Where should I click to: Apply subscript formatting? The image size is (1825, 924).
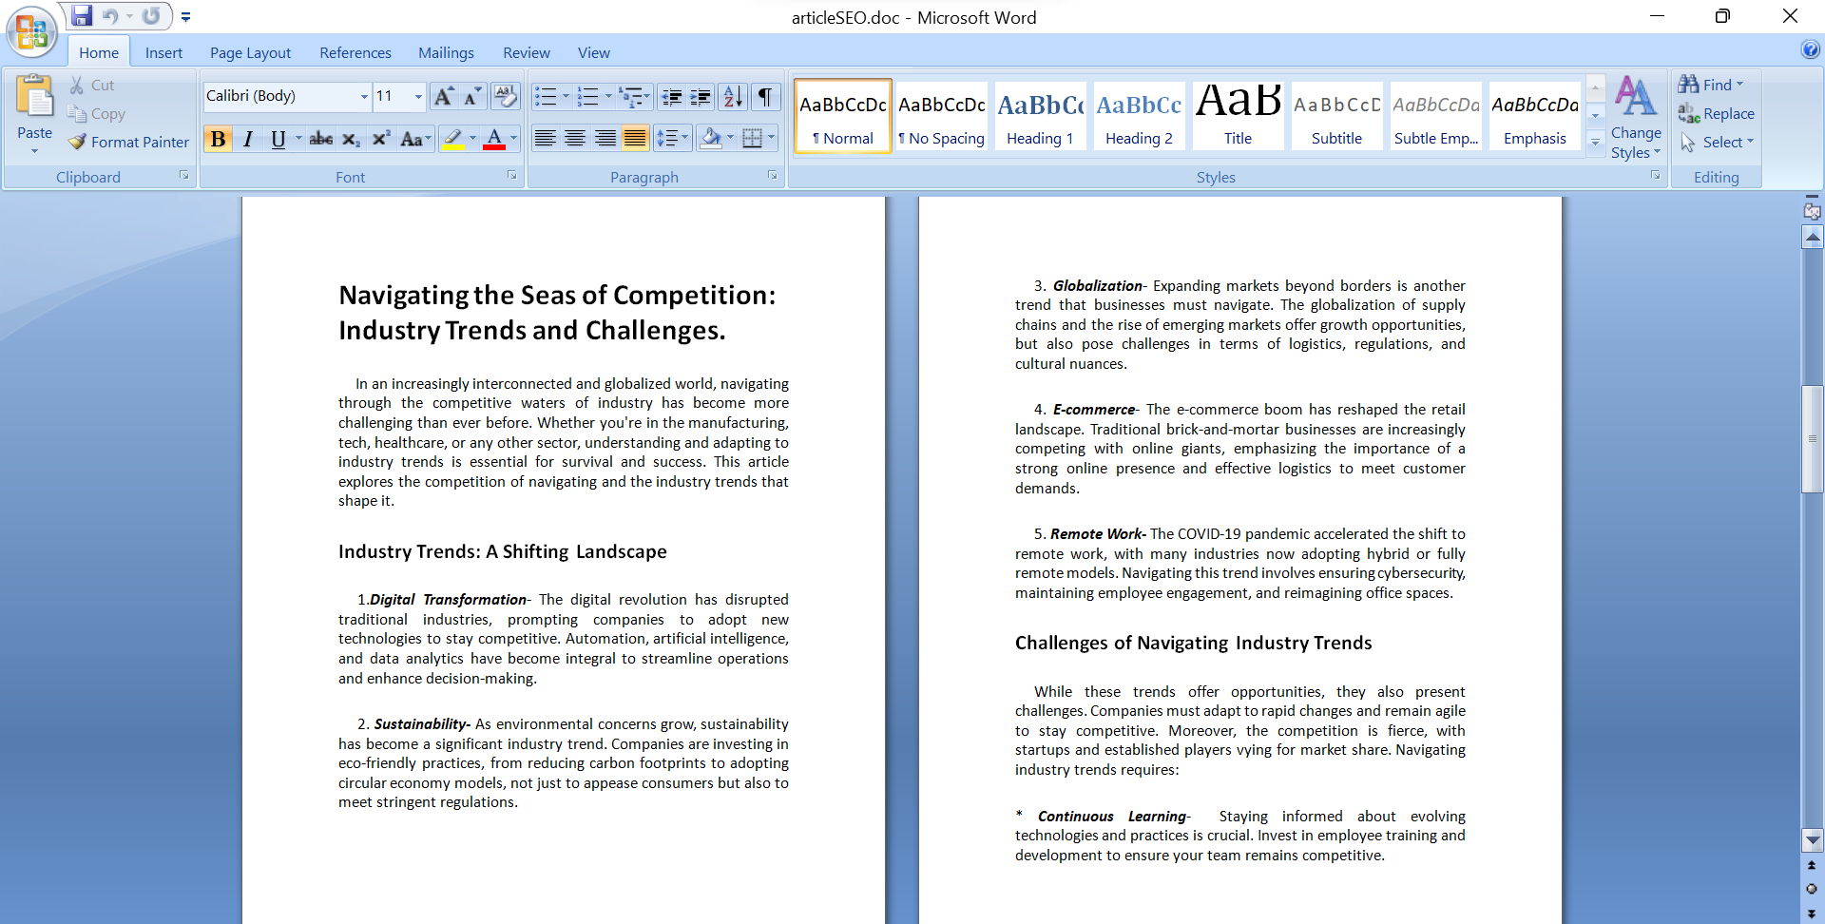pyautogui.click(x=351, y=139)
